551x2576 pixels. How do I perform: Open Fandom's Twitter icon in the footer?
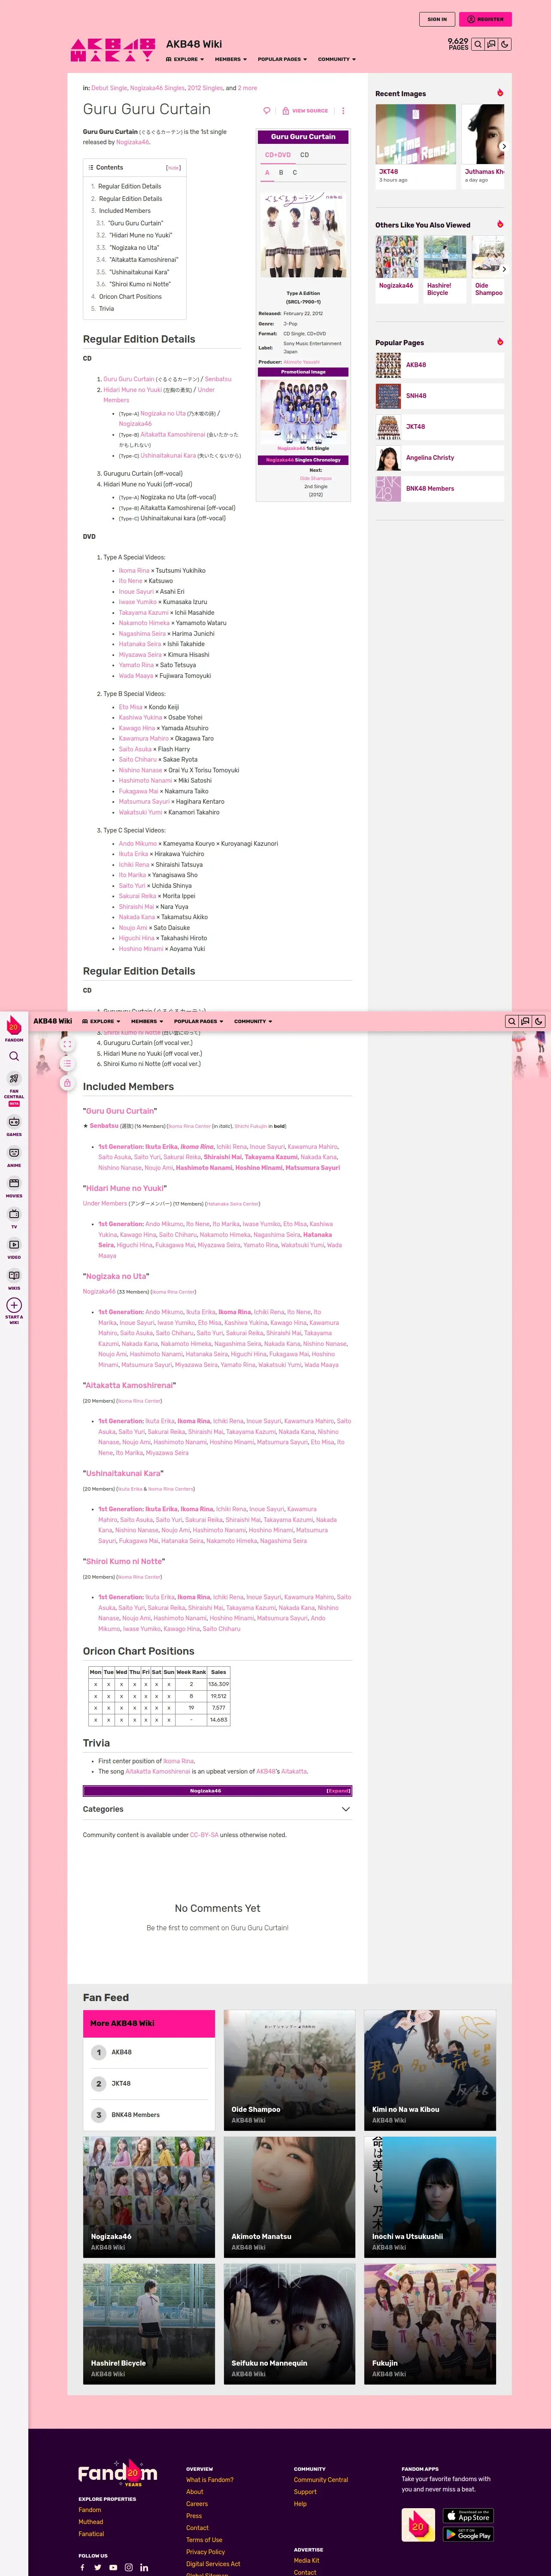98,2567
